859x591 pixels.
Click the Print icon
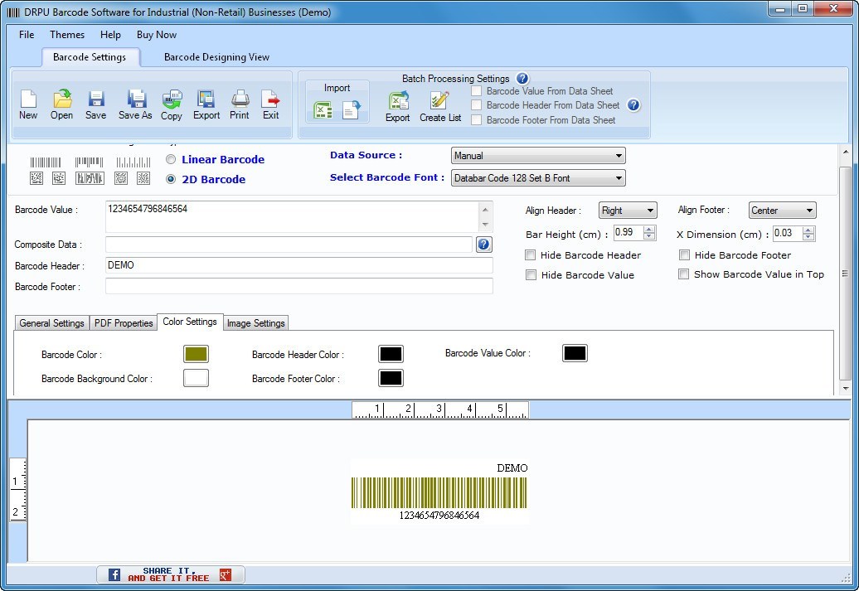click(240, 104)
